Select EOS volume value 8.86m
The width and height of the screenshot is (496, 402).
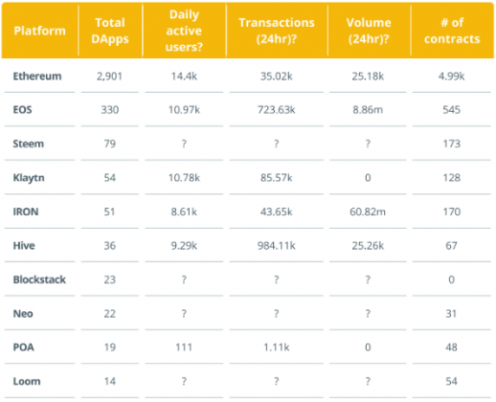368,110
